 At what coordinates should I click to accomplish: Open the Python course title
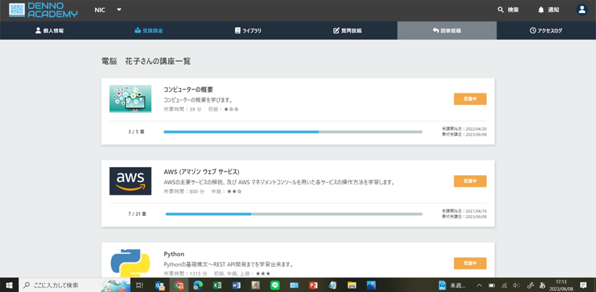click(174, 254)
